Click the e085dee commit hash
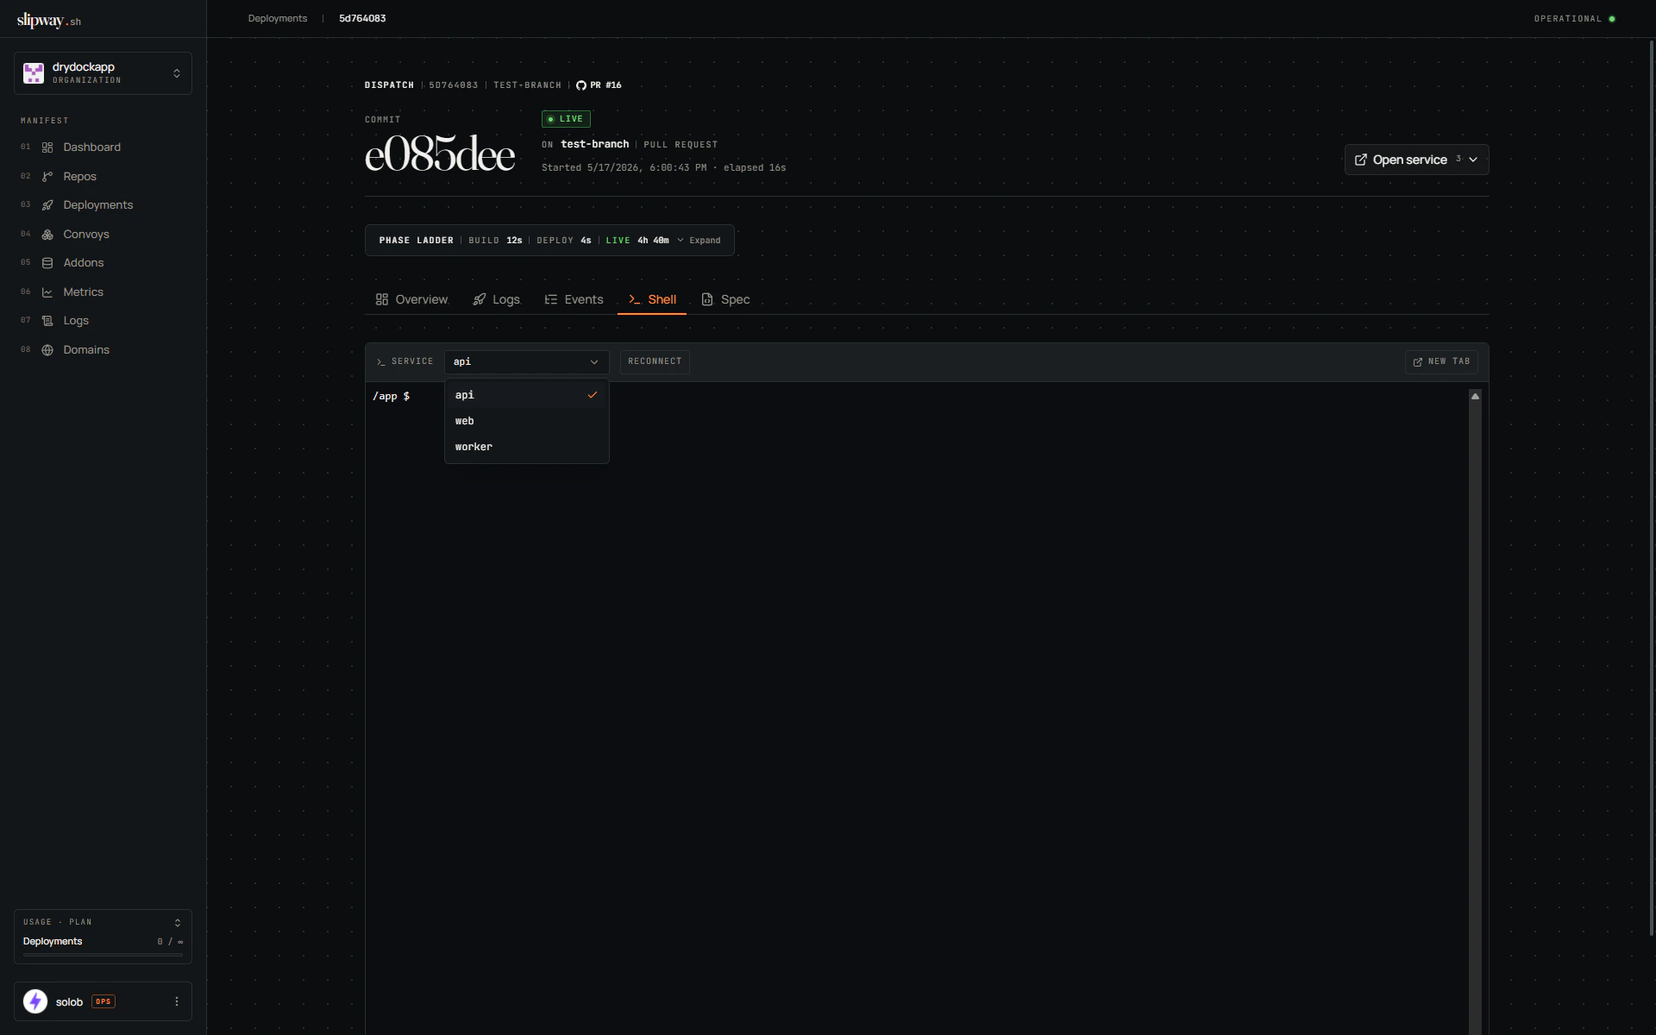 [440, 155]
